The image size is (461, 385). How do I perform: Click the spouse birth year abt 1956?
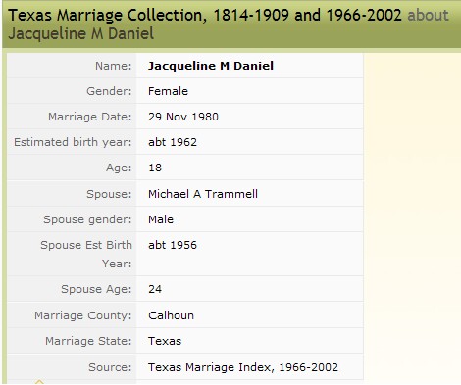click(173, 245)
